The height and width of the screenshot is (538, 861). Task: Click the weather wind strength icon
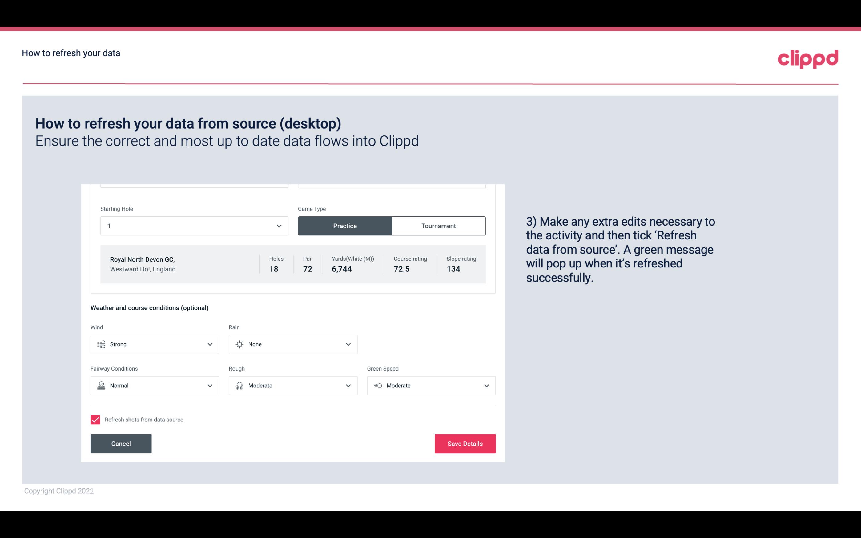(x=100, y=344)
